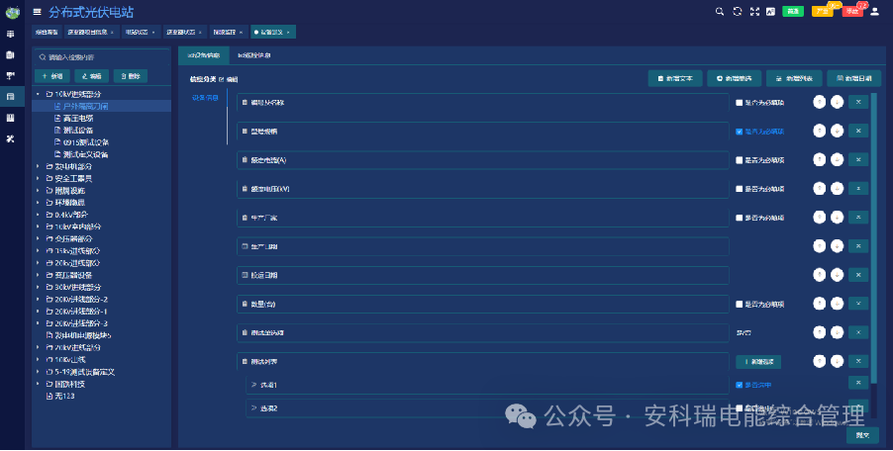
Task: Move 数量(台) row down
Action: (837, 304)
